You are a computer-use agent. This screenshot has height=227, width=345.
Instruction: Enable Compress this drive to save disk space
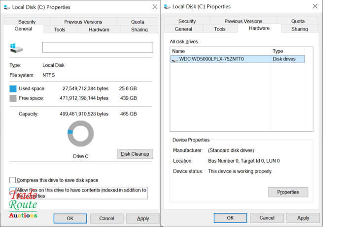12,180
